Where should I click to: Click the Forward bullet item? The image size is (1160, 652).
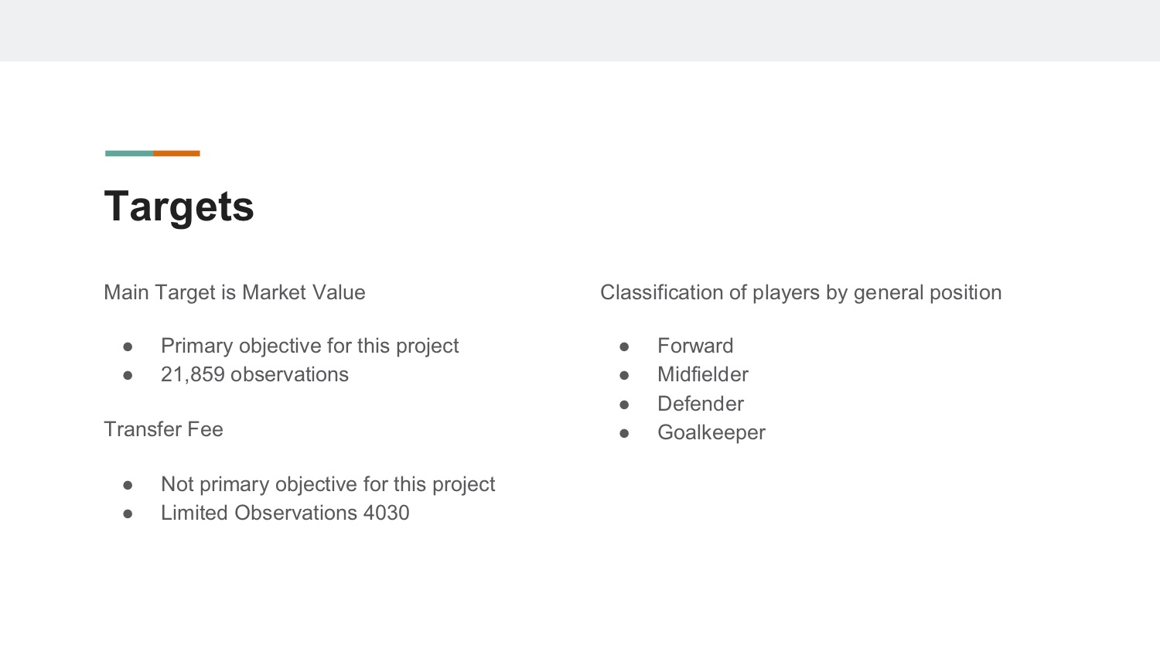(695, 346)
